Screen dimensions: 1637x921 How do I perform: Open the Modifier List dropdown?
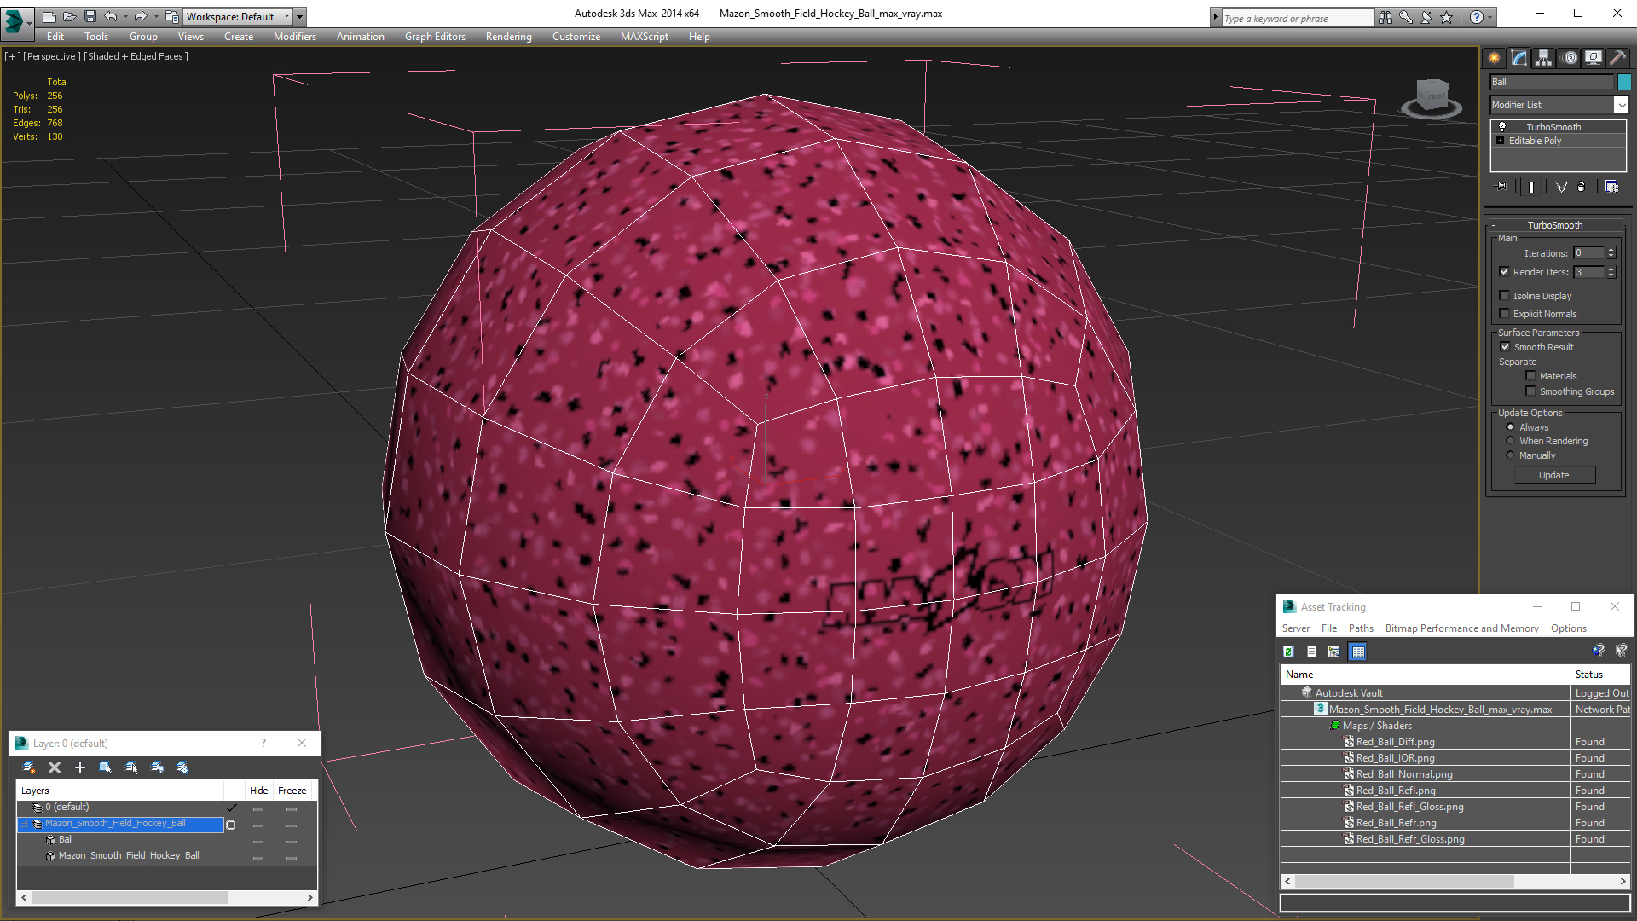1620,105
